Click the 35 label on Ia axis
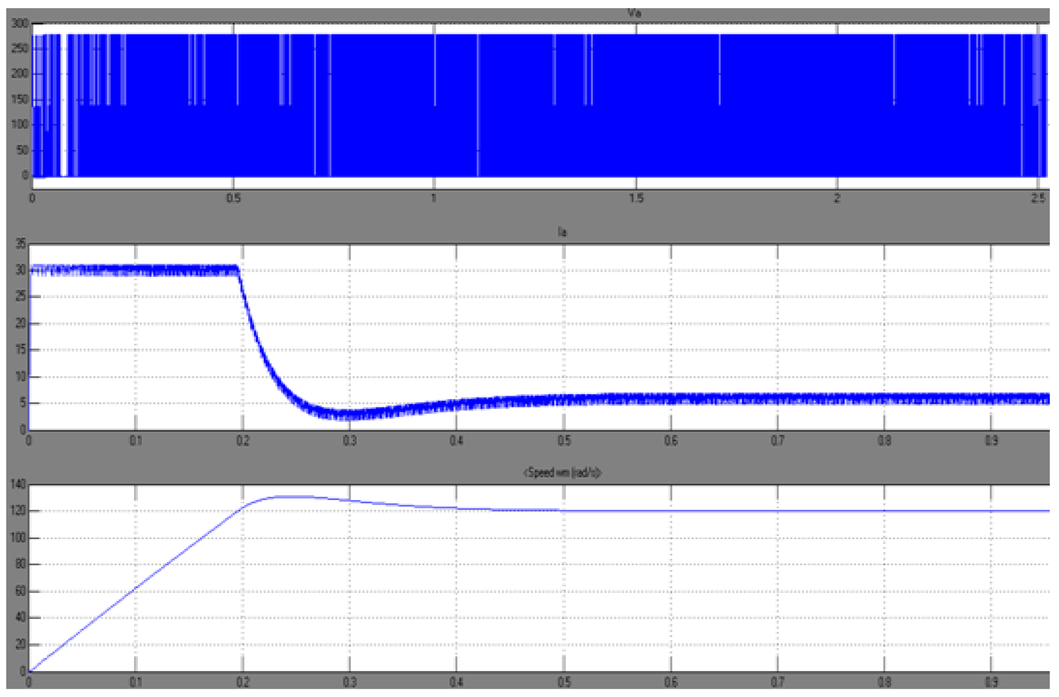Image resolution: width=1059 pixels, height=697 pixels. pyautogui.click(x=20, y=244)
